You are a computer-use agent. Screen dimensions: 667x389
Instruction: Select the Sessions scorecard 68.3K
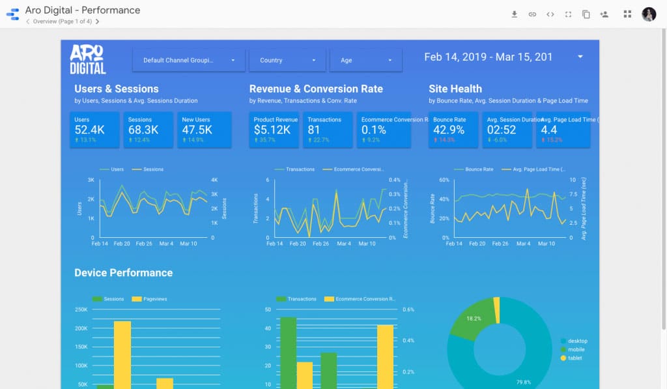[x=148, y=130]
